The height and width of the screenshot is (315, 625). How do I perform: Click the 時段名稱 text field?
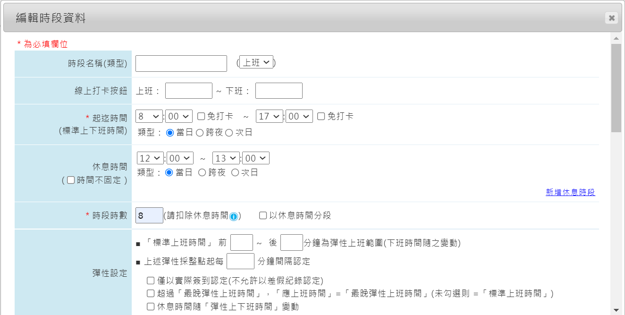[181, 63]
